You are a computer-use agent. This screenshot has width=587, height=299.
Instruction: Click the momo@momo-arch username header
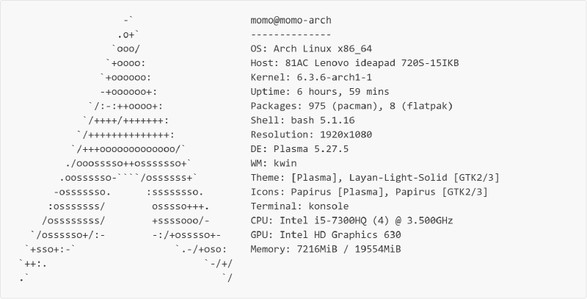click(290, 20)
